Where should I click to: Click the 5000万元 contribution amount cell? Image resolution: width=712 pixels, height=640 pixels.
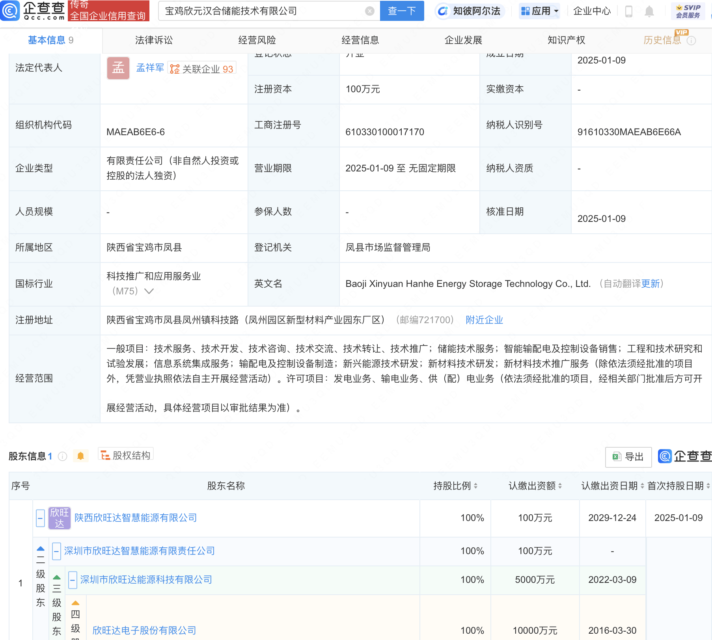535,580
